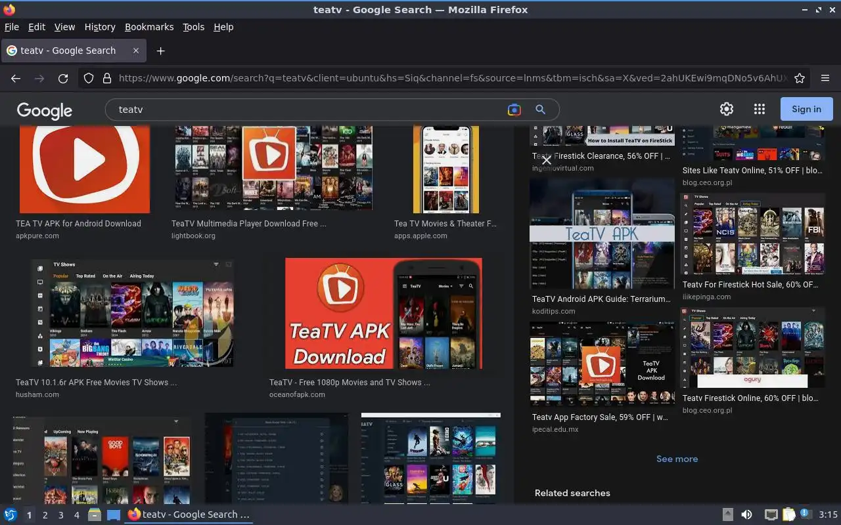
Task: Click the notification info tray icon
Action: [805, 514]
